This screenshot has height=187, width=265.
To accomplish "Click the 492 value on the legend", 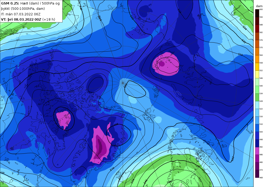I will pos(261,147).
